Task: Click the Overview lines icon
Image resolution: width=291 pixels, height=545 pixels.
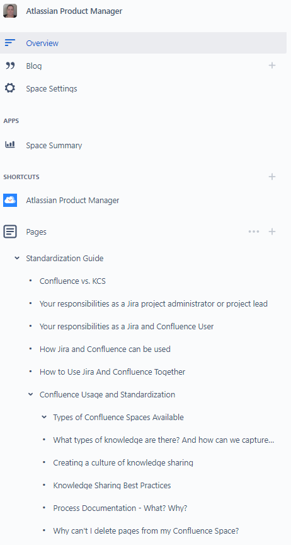Action: pos(10,43)
